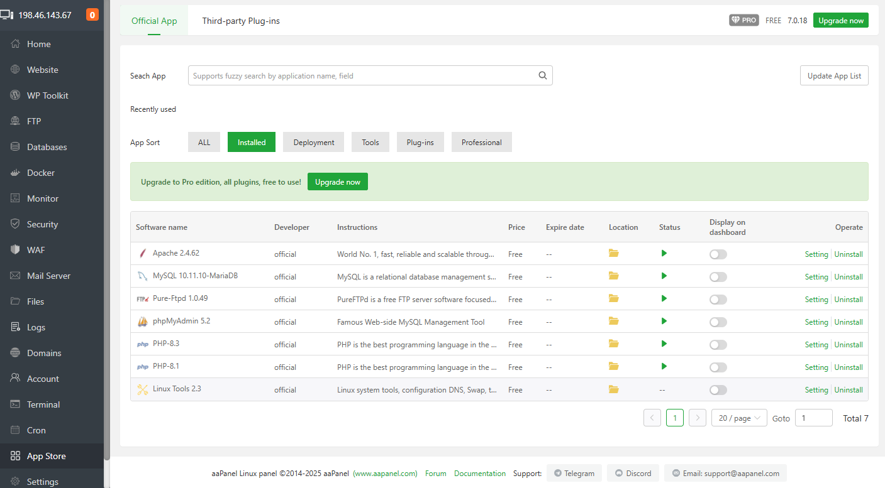Screen dimensions: 885x488
Task: Open the WAF shield sidebar item
Action: pyautogui.click(x=35, y=250)
